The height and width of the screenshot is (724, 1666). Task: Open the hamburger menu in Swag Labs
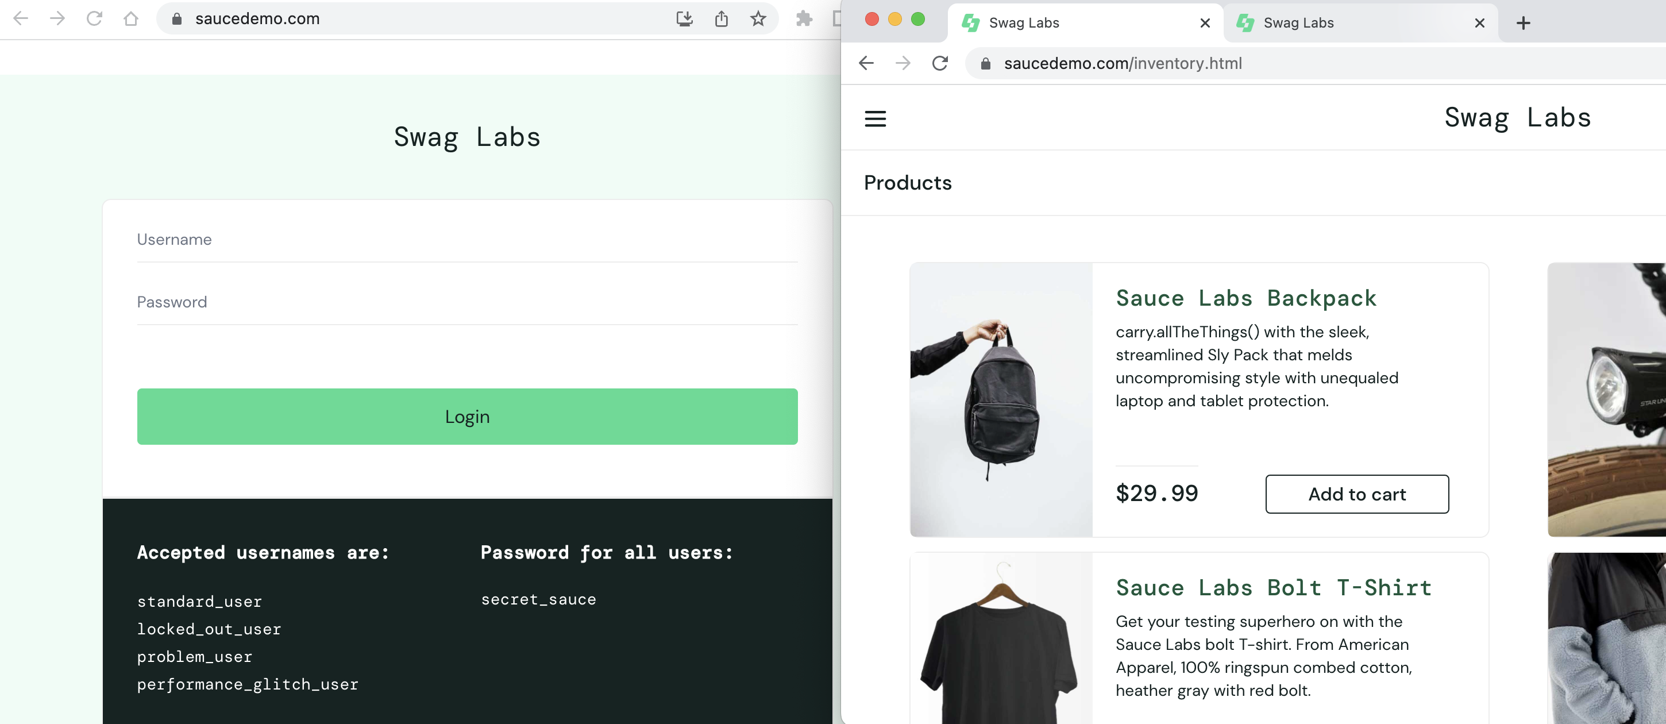(875, 118)
